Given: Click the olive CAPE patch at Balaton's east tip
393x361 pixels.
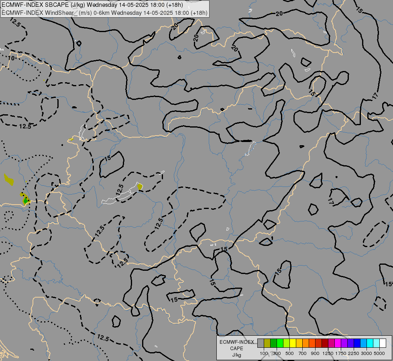Looking at the screenshot, I should coord(140,187).
